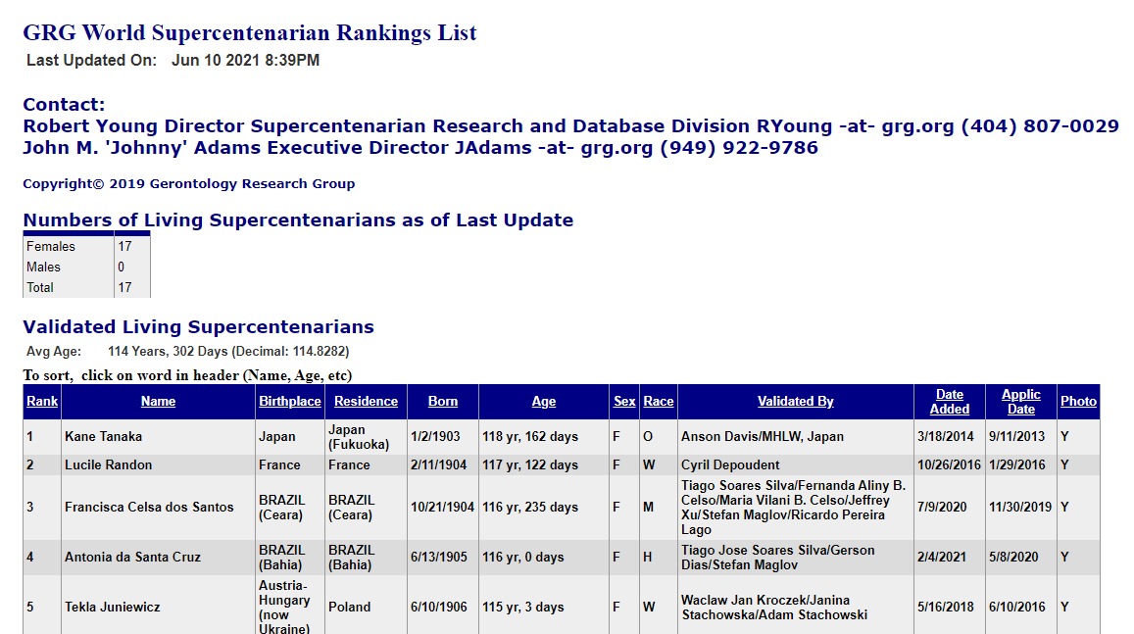Click Kane Tanaka's name in row 1

point(103,437)
